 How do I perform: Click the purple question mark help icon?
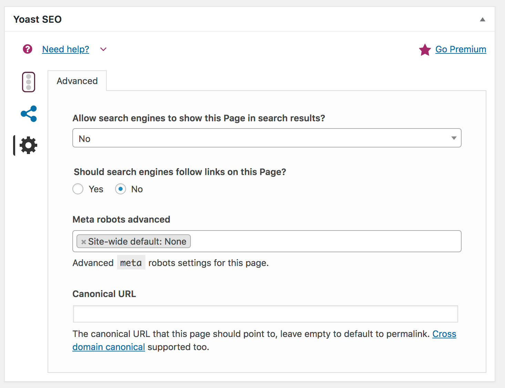pos(28,49)
